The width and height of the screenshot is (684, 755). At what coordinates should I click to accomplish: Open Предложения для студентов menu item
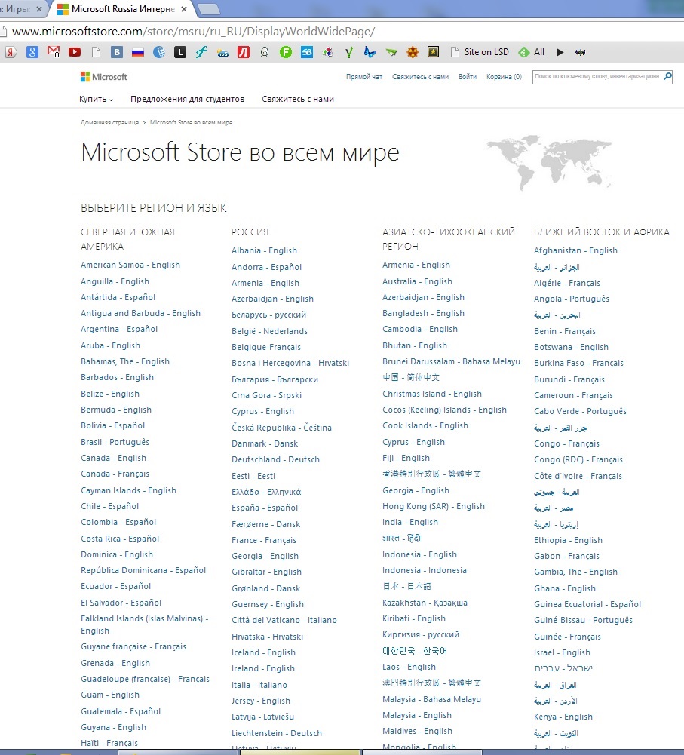coord(187,99)
